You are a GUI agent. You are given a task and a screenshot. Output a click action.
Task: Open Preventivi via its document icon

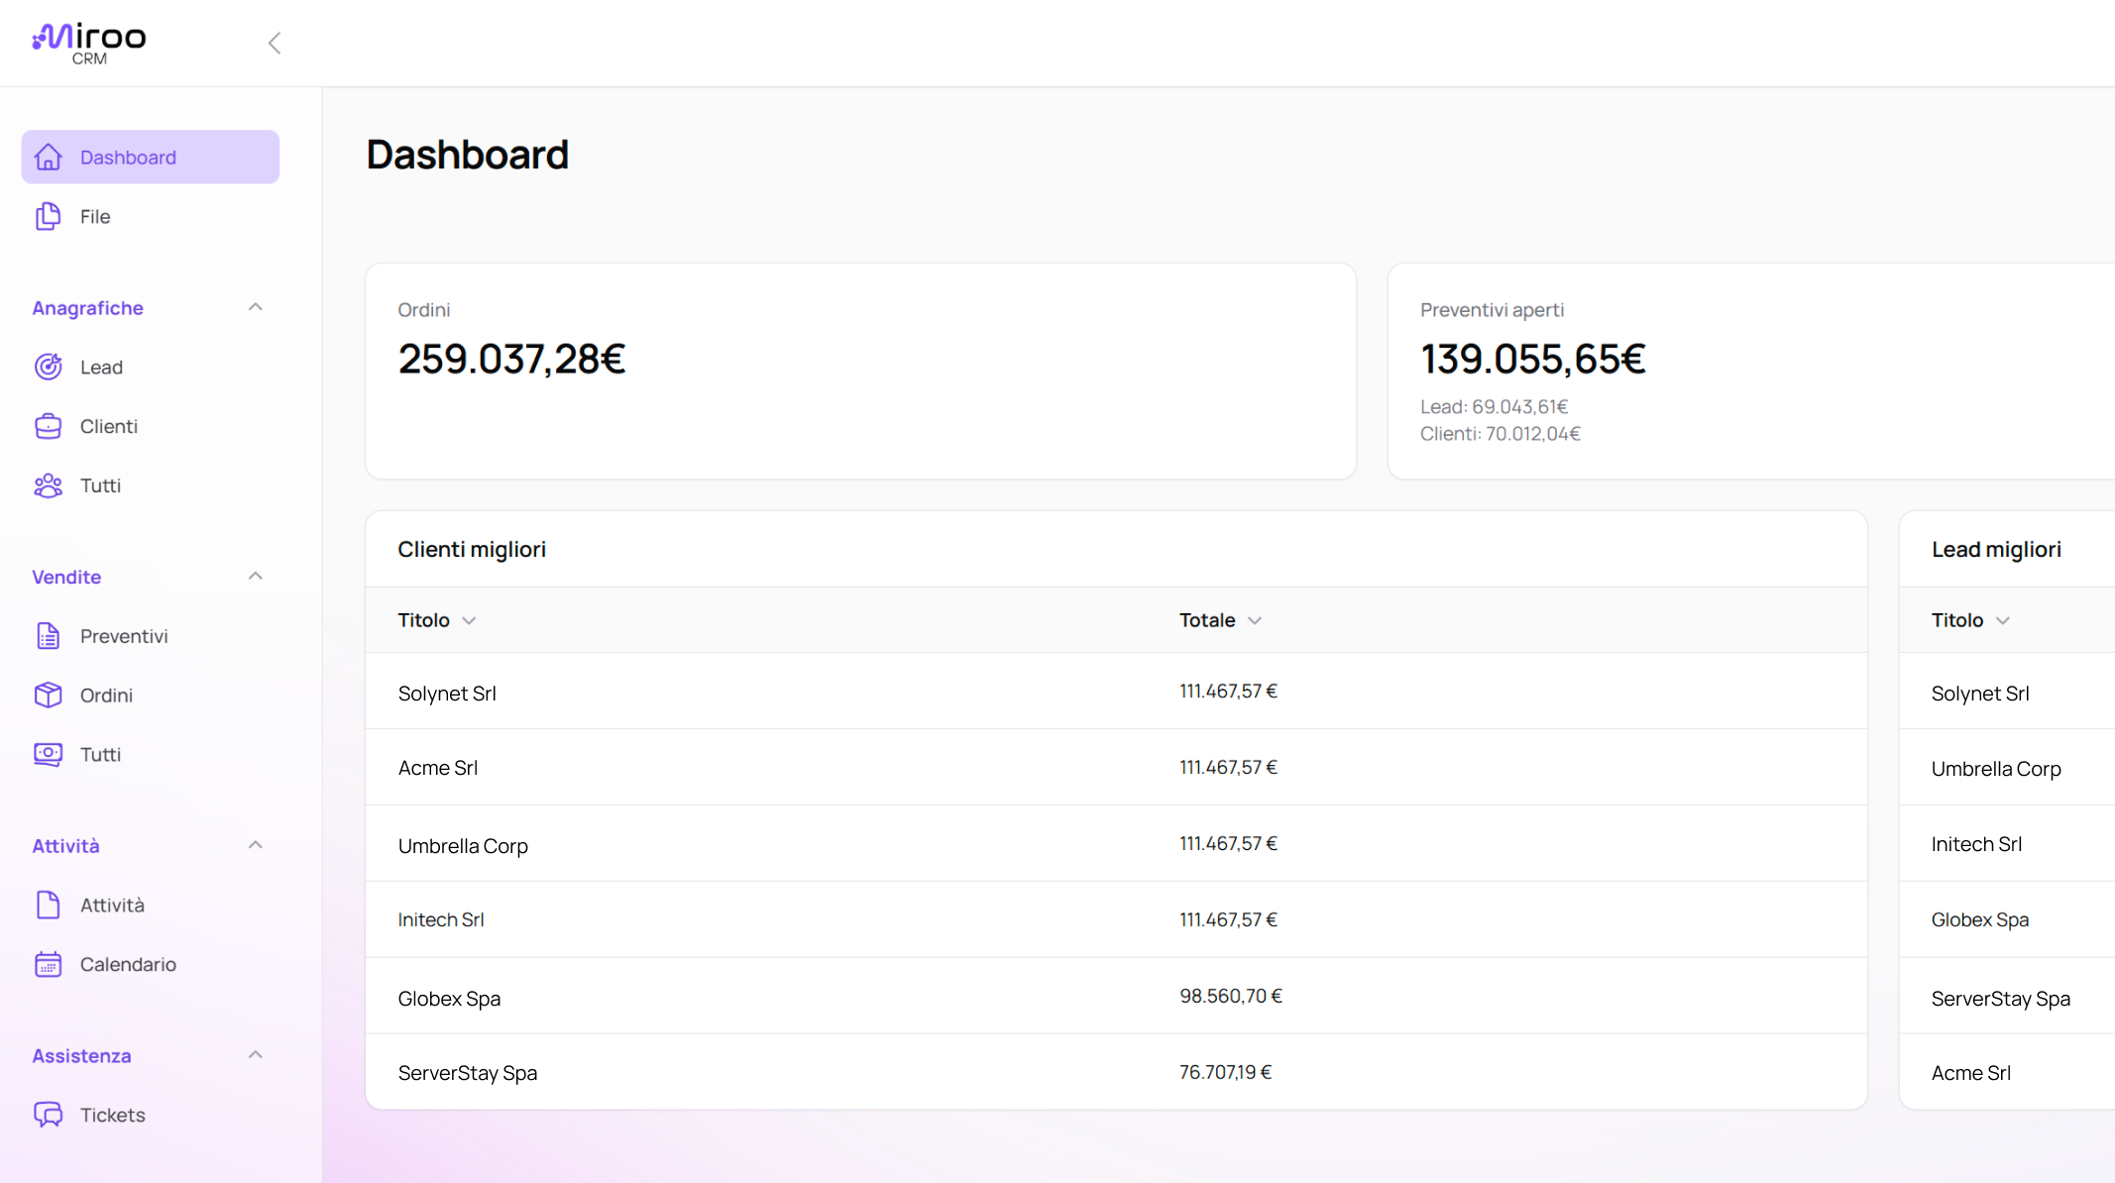[x=48, y=636]
